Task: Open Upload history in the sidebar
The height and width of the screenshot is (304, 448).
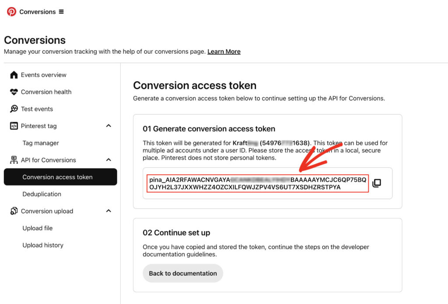Action: 42,245
